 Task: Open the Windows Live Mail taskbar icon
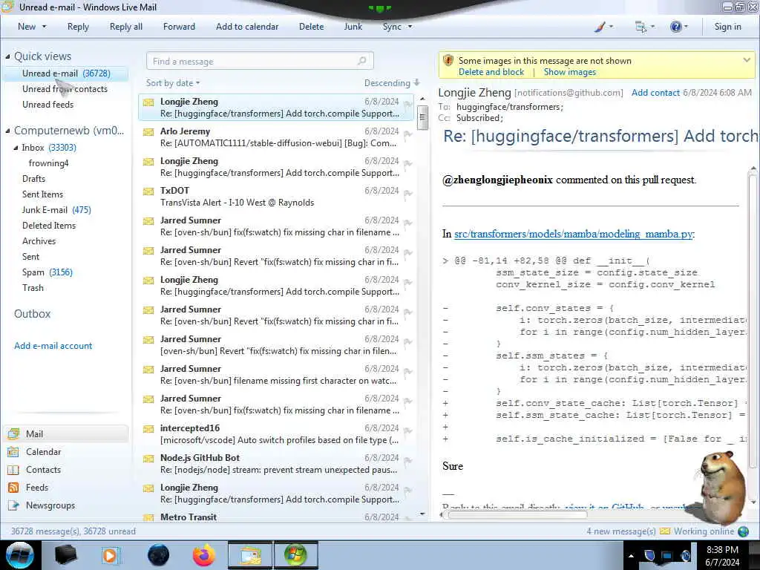(x=250, y=555)
